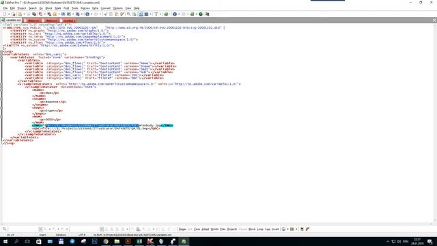This screenshot has height=246, width=437.
Task: Open Excel from the taskbar
Action: click(x=139, y=241)
